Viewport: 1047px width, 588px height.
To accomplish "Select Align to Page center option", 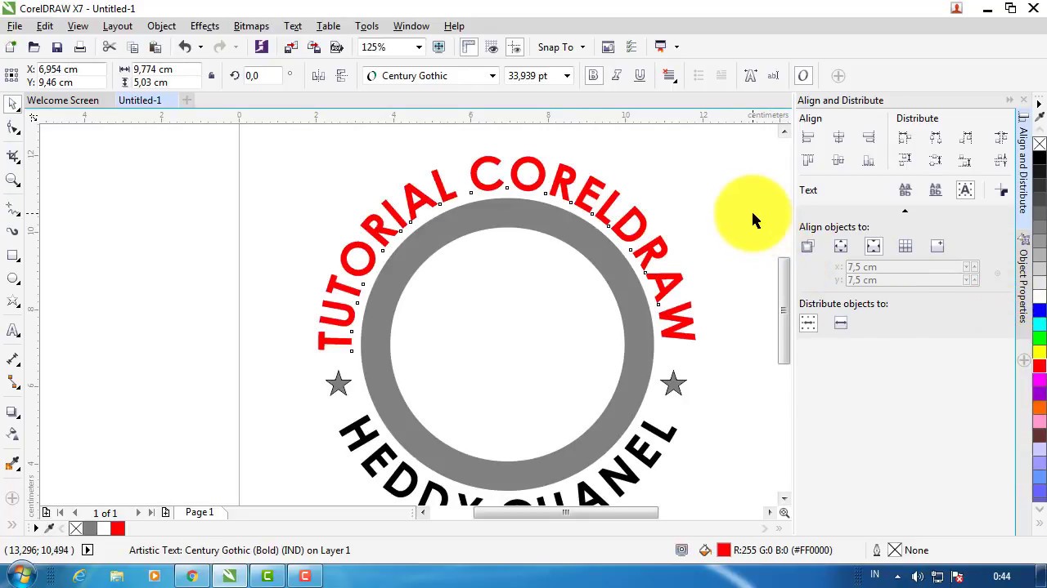I will pyautogui.click(x=874, y=246).
